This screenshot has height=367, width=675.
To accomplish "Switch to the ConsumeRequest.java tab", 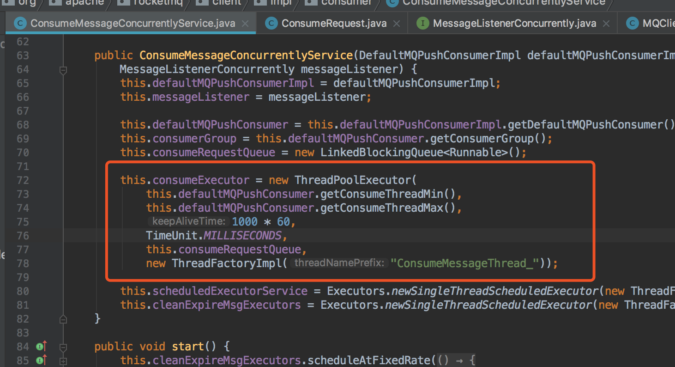I will [332, 23].
